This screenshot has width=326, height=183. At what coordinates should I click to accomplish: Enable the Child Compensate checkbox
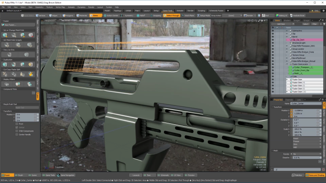click(17, 131)
